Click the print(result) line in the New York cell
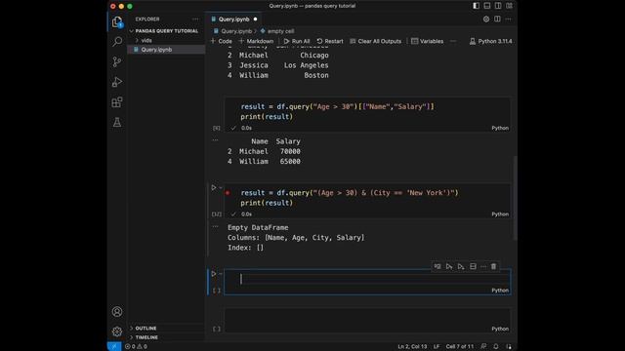This screenshot has height=351, width=625. (x=267, y=203)
